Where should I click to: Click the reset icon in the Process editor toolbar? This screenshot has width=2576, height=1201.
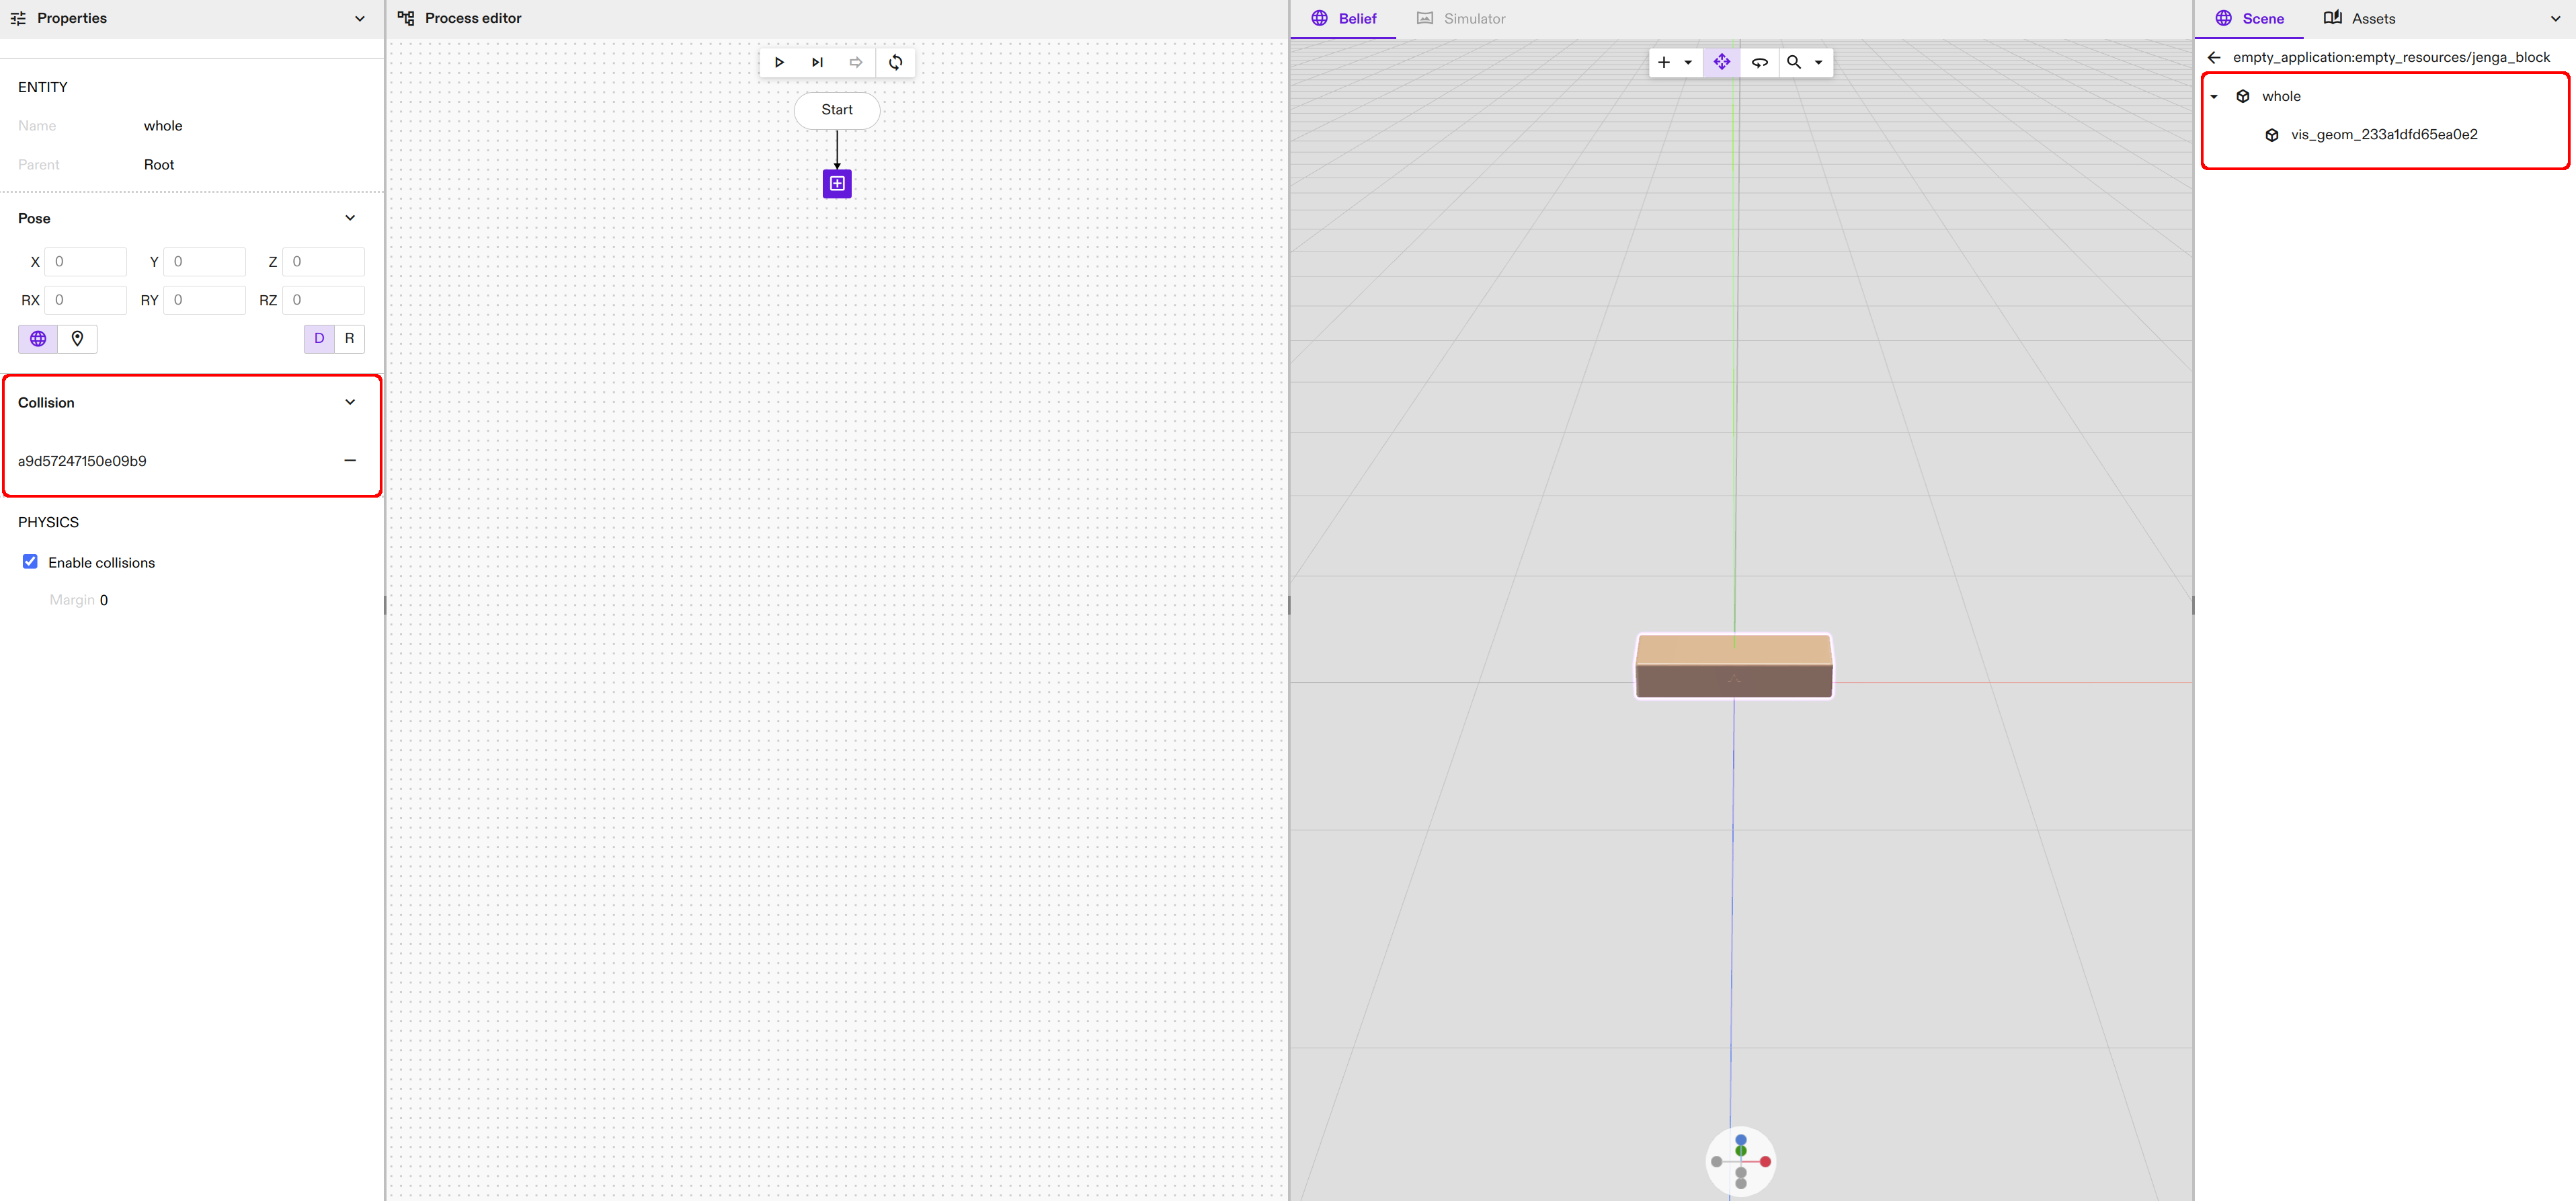point(895,62)
